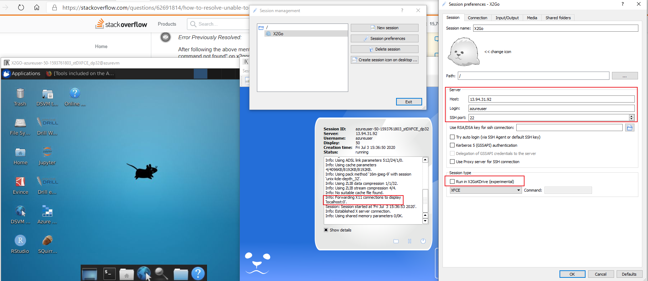The image size is (648, 281).
Task: Open the Home folder desktop icon
Action: click(20, 156)
